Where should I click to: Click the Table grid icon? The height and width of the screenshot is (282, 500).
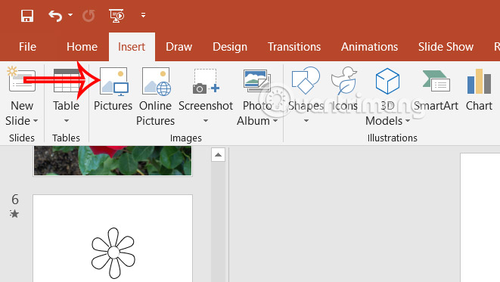click(66, 81)
